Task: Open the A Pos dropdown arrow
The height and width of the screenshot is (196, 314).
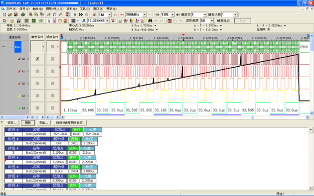Action: coord(155,25)
